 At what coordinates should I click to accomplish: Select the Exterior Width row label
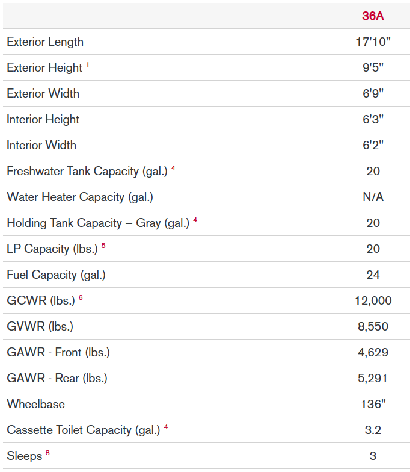tap(43, 94)
